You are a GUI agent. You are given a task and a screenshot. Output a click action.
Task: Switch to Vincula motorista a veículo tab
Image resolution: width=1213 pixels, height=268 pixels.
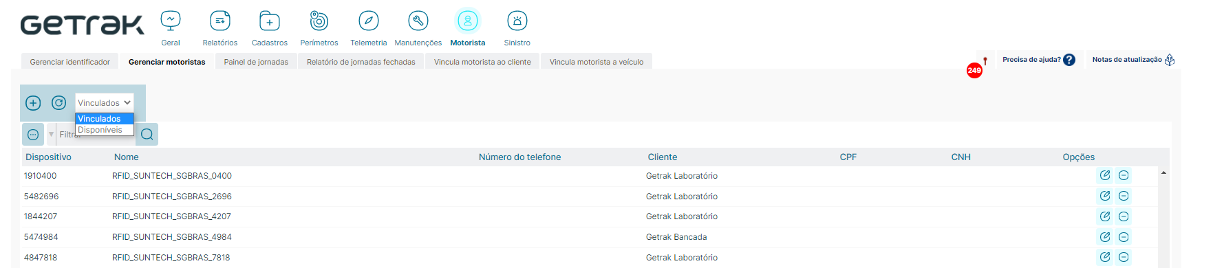597,62
